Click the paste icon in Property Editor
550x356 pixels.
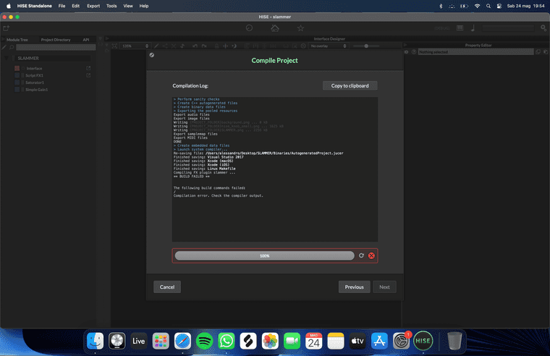point(546,52)
